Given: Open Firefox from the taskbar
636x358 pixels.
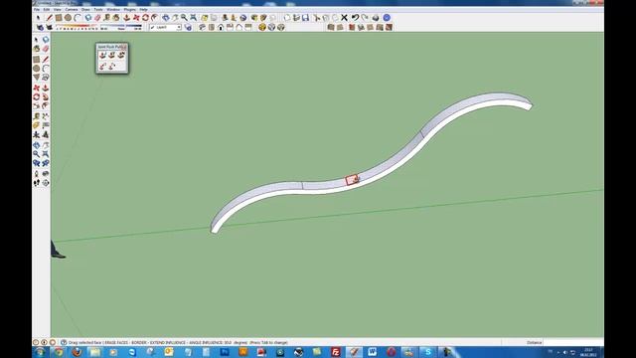Looking at the screenshot, I should pyautogui.click(x=77, y=352).
